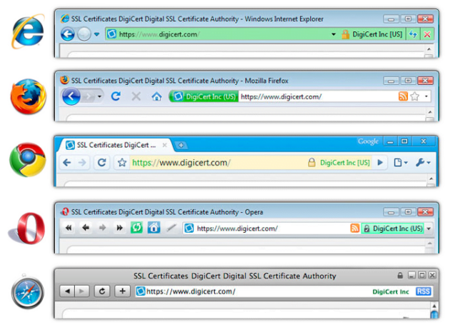Viewport: 450px width, 327px height.
Task: Open Chrome wrench settings menu
Action: click(x=423, y=163)
